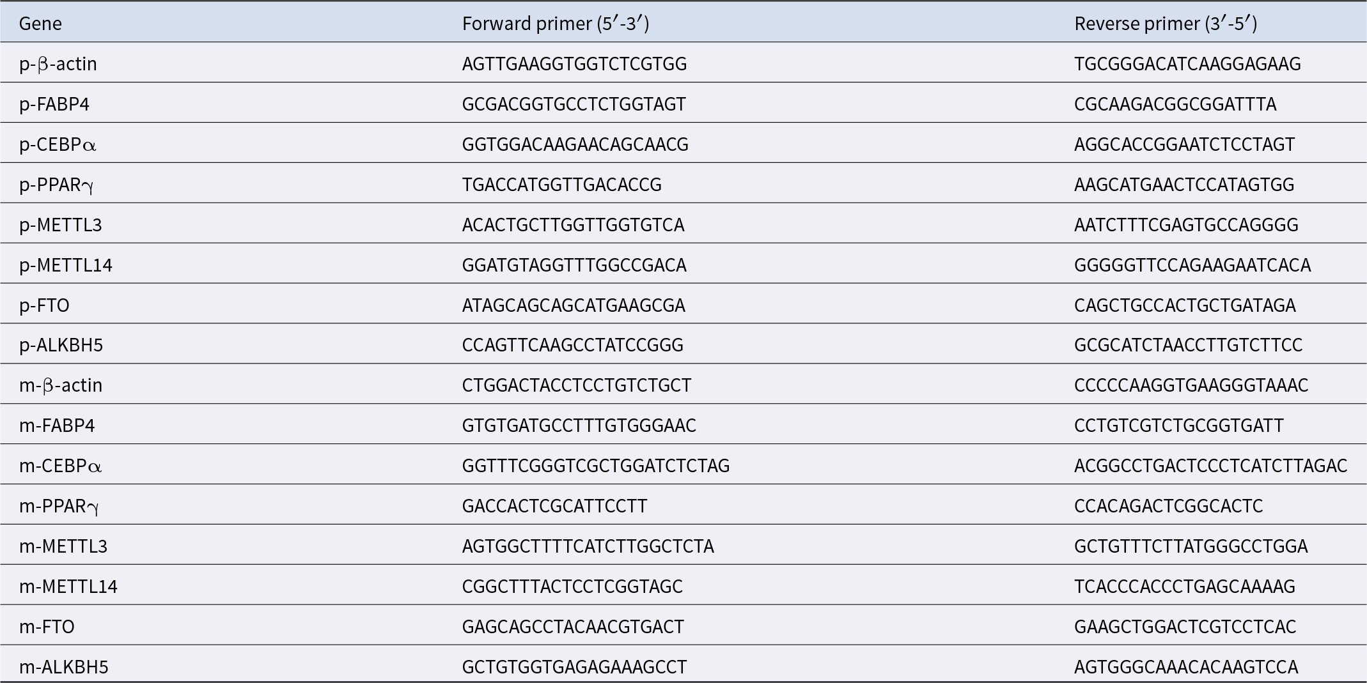Click the p-FABP4 forward primer sequence
1367x683 pixels.
coord(574,104)
